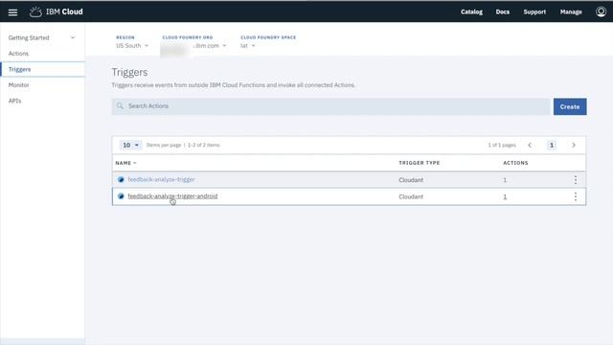Focus the Search Actions field
The width and height of the screenshot is (613, 345).
click(330, 106)
